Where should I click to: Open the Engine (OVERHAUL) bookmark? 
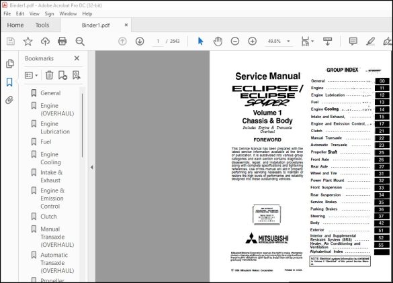pyautogui.click(x=57, y=109)
